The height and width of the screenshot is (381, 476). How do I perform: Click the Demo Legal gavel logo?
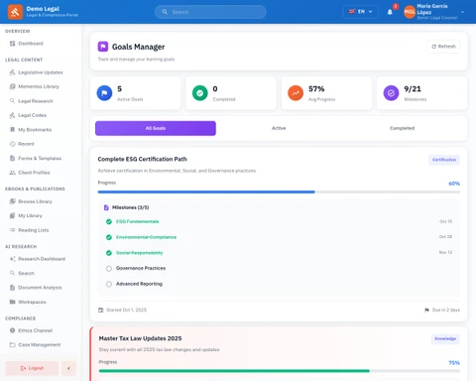coord(15,12)
